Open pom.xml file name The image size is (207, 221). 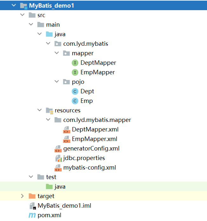click(49, 215)
